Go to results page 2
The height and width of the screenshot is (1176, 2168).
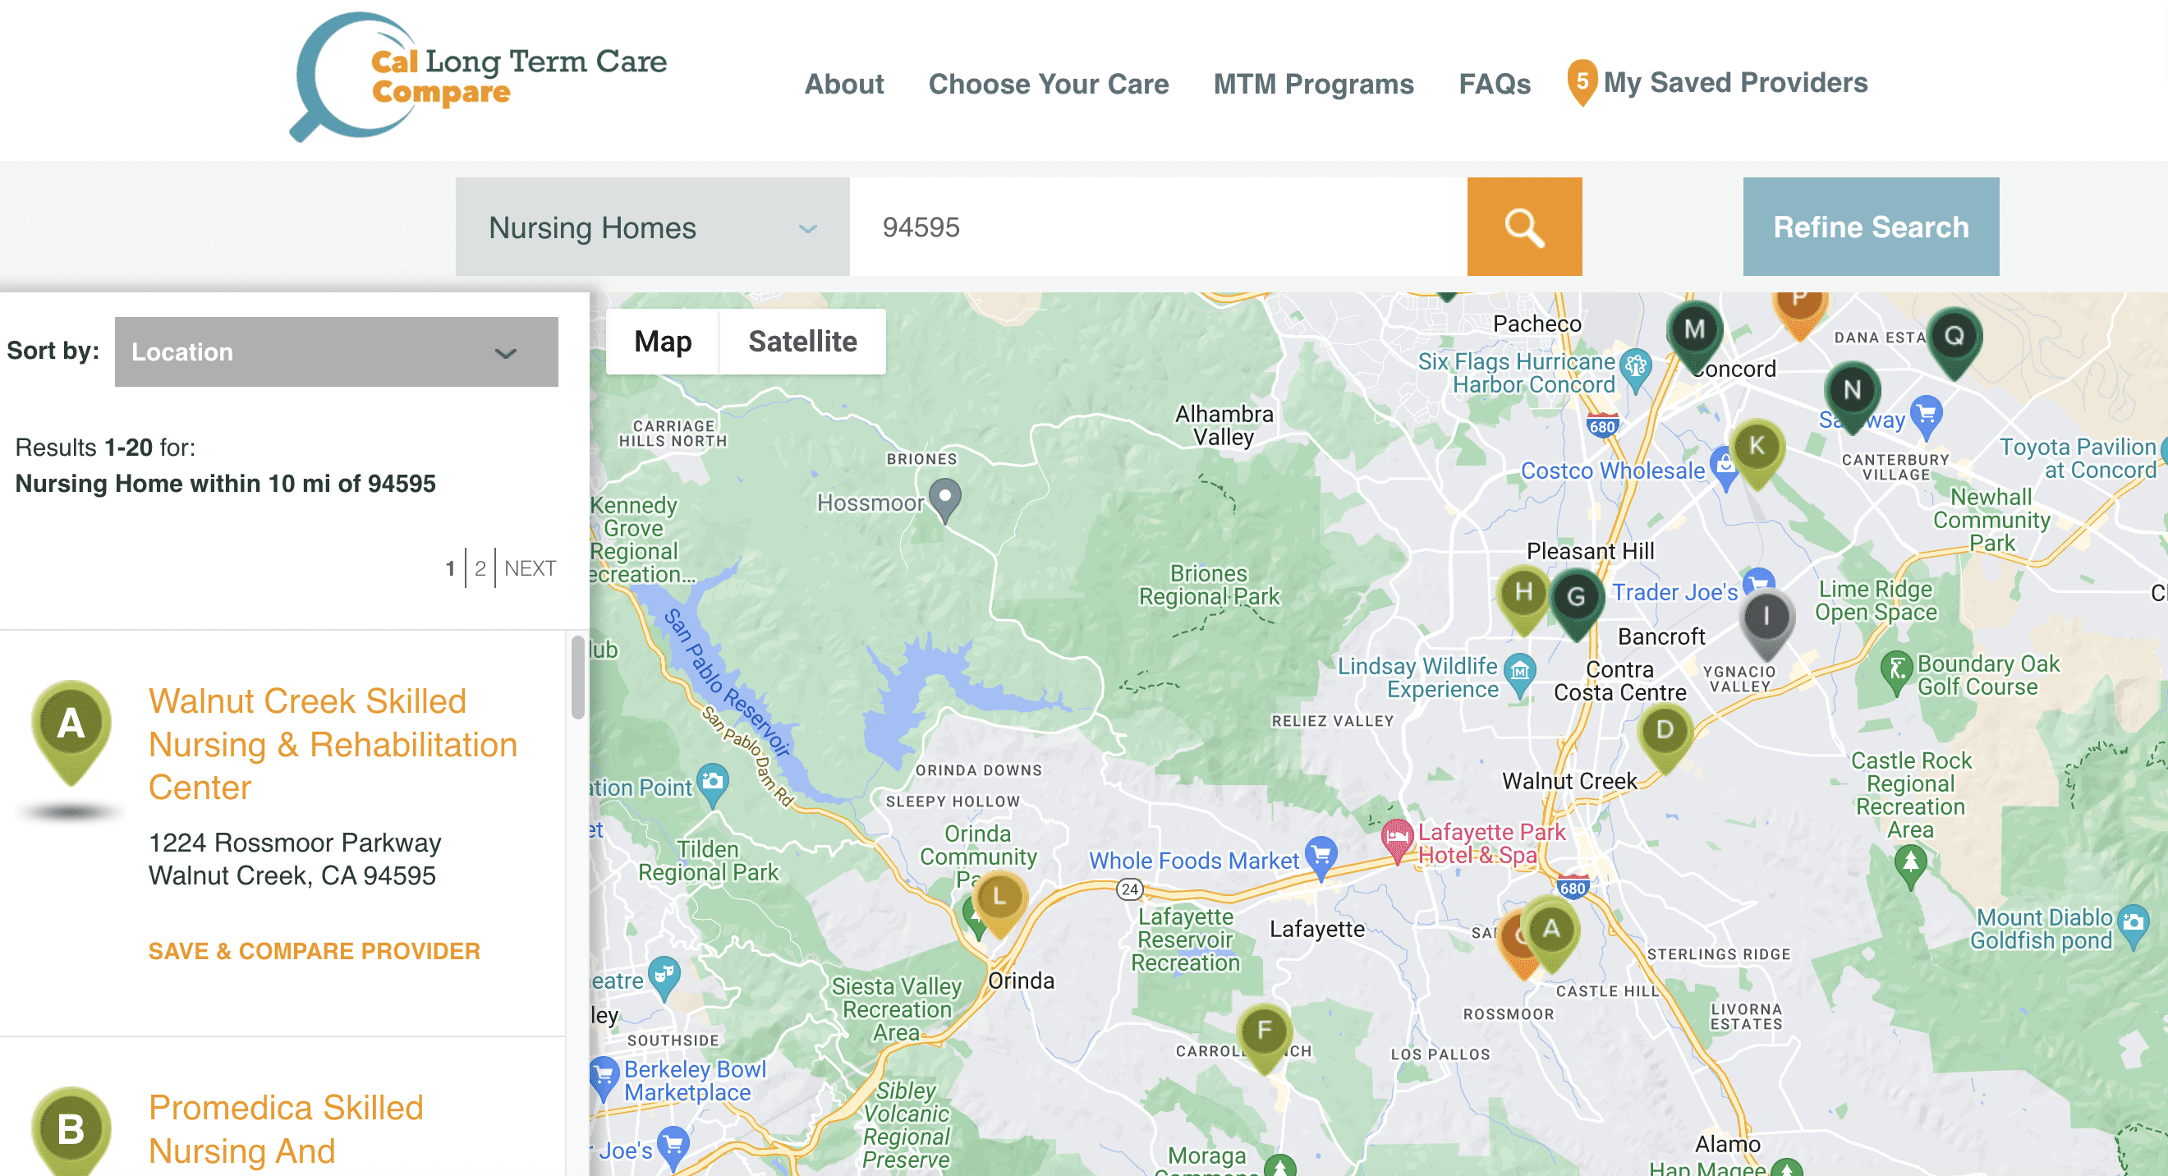pos(480,569)
